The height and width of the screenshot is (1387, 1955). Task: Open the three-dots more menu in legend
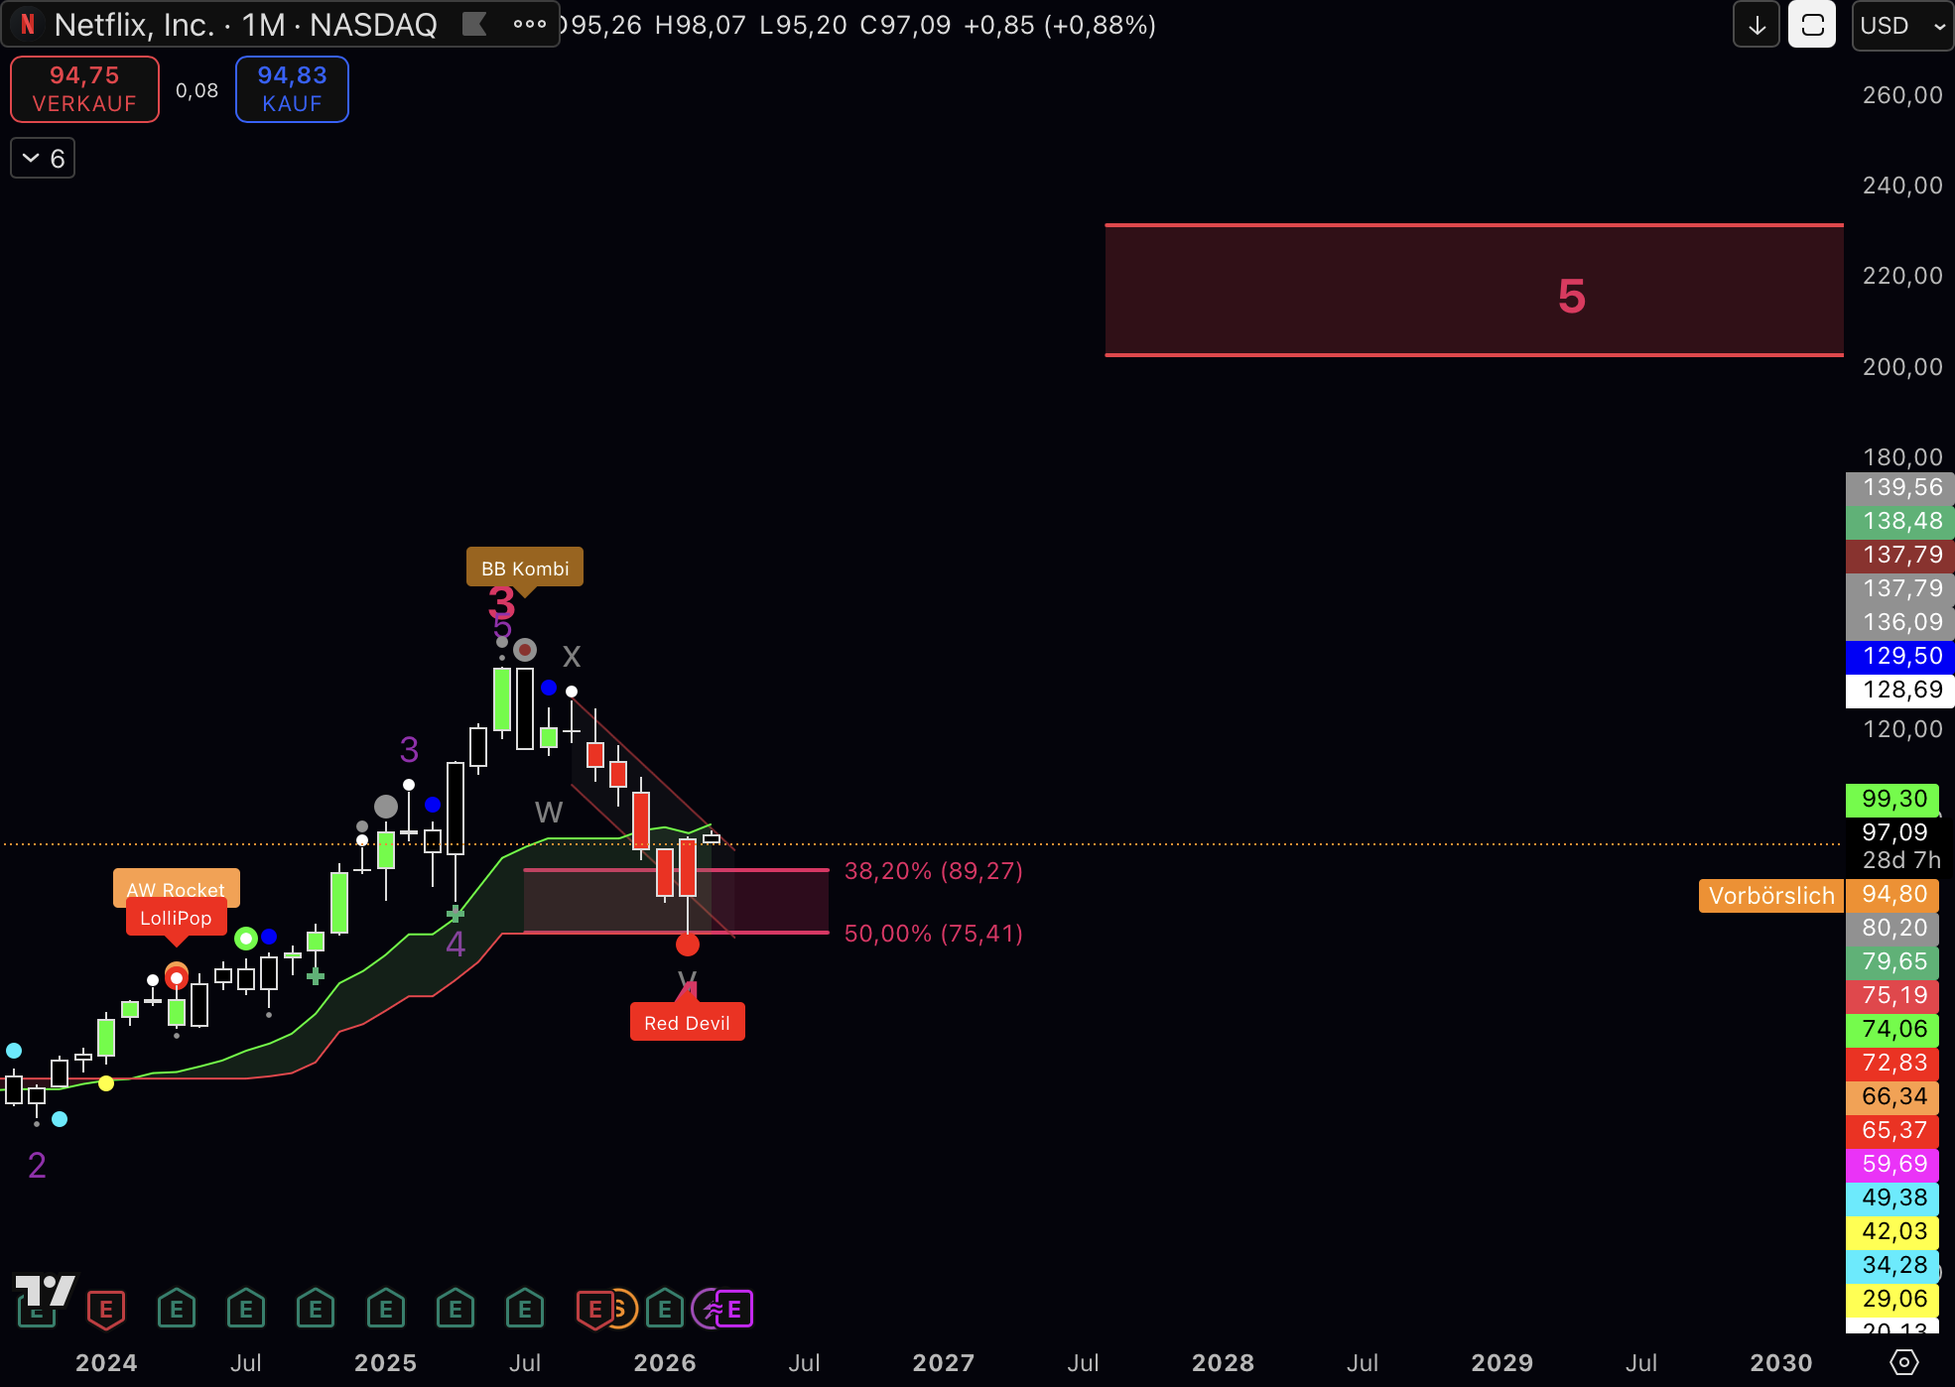pos(529,24)
